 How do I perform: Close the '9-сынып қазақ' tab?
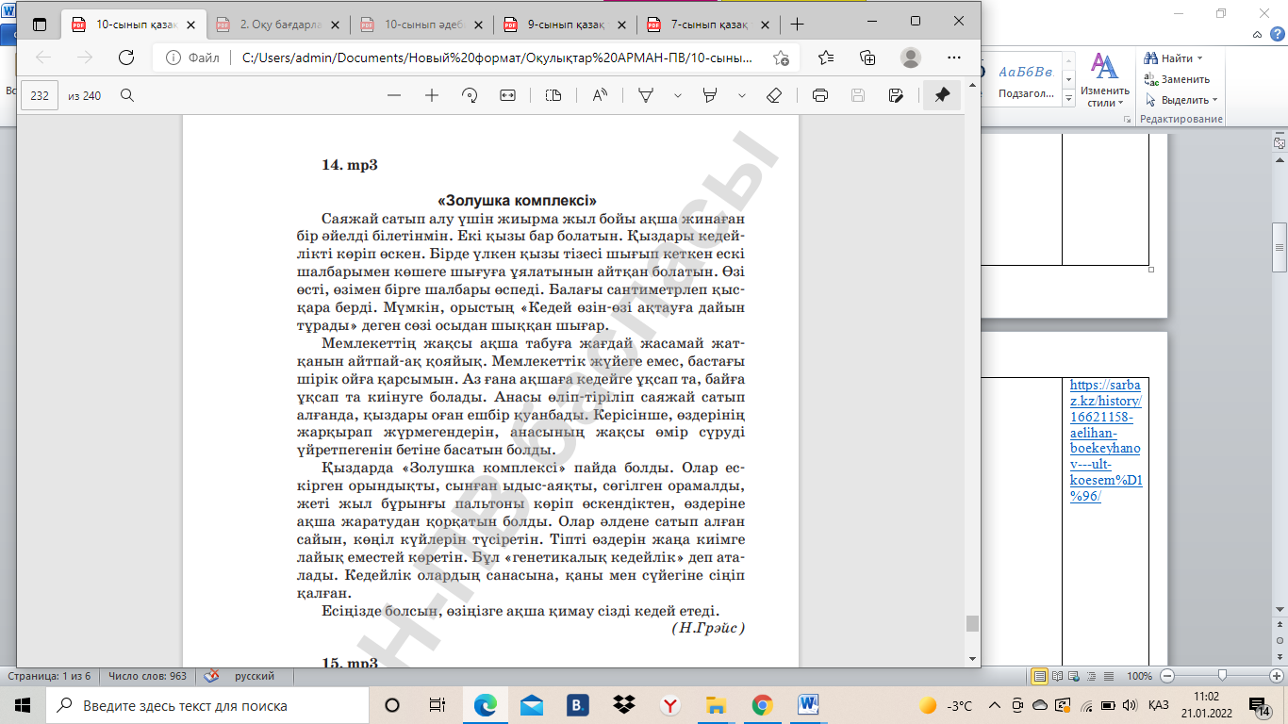[x=622, y=25]
